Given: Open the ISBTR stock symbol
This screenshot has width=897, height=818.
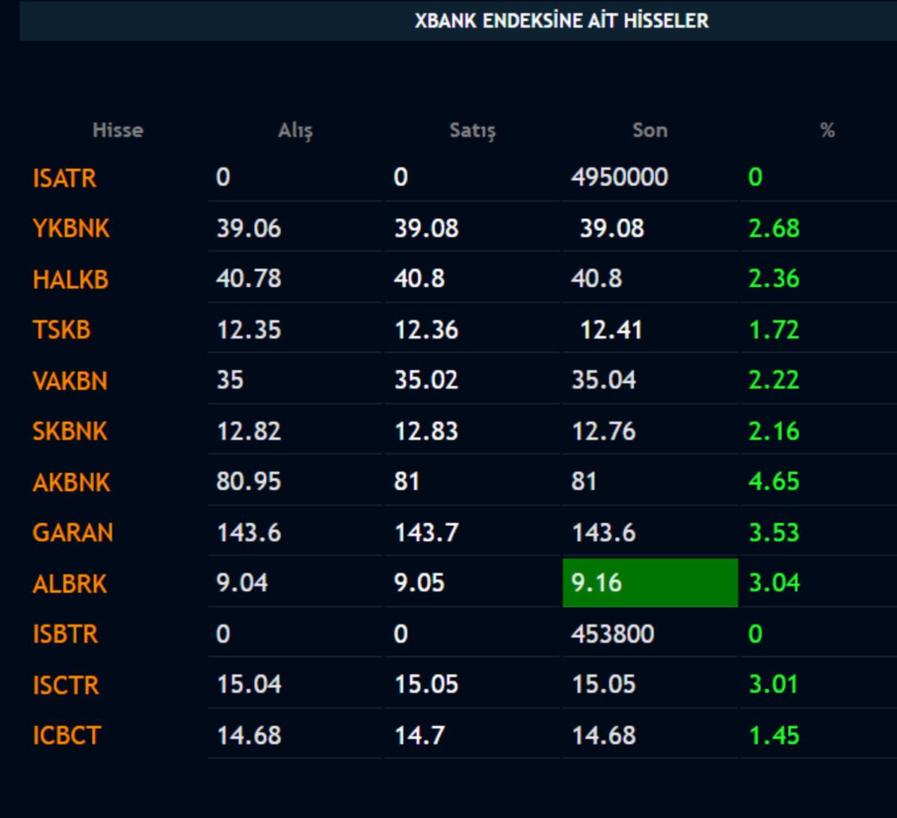Looking at the screenshot, I should tap(65, 634).
